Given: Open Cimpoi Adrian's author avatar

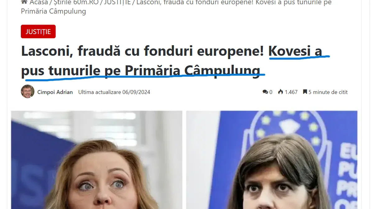Looking at the screenshot, I should tap(28, 92).
